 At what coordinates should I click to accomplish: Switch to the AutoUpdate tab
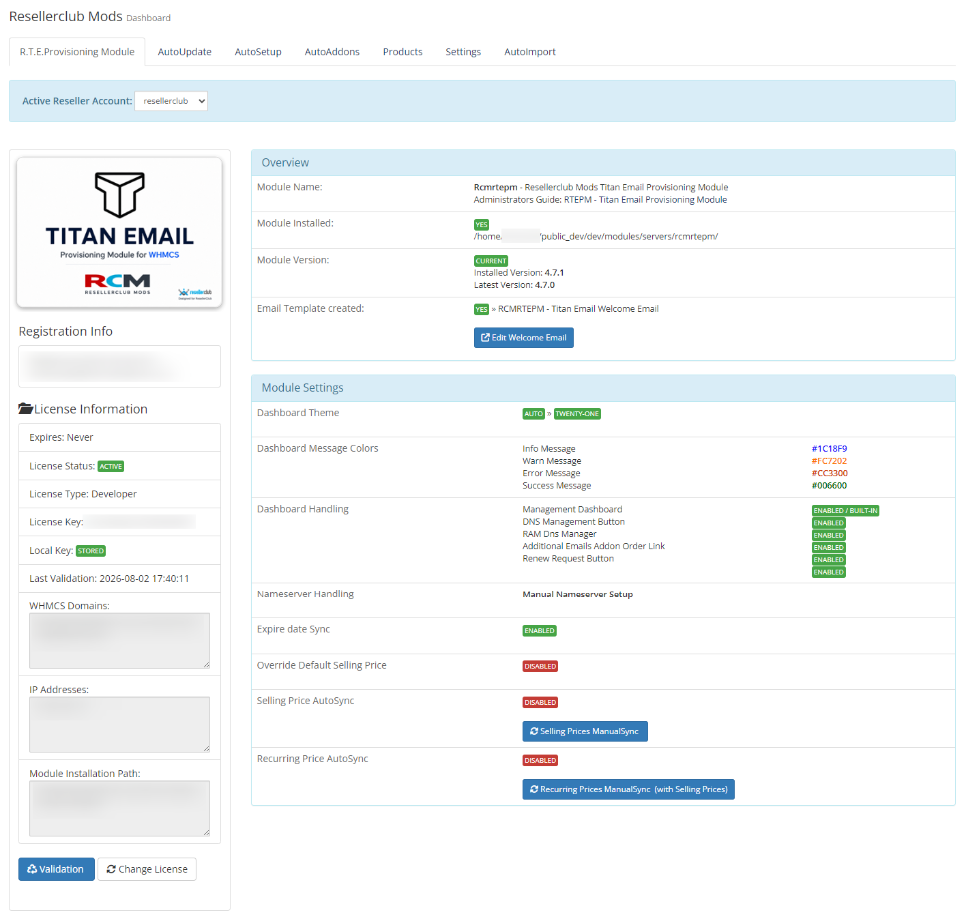(x=185, y=52)
